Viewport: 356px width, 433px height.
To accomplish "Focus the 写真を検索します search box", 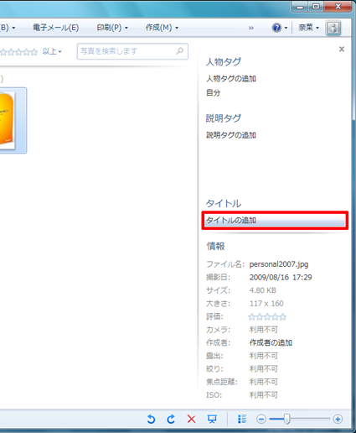I will [x=132, y=51].
